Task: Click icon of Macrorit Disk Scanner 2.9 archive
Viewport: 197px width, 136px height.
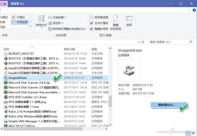Action: coord(6,88)
